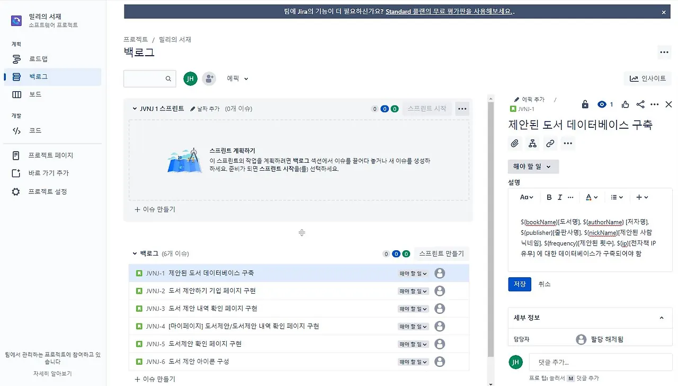Attach a file to issue JVNJ-1
Viewport: 678px width, 386px height.
pyautogui.click(x=514, y=143)
